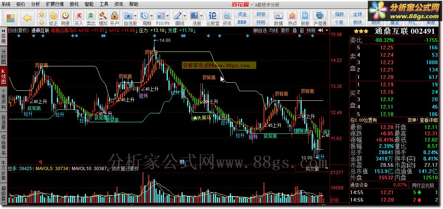Toggle the 窗 window option

coord(302,30)
